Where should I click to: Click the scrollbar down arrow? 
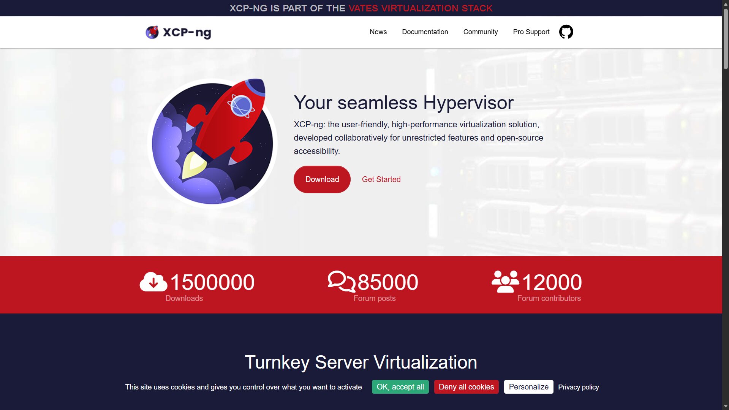click(726, 406)
